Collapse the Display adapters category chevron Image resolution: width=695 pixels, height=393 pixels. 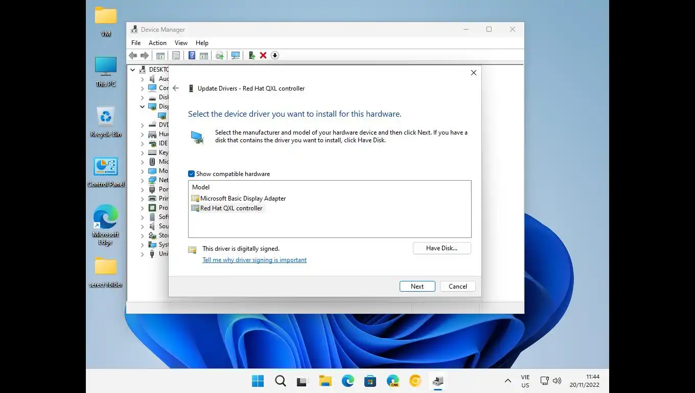tap(143, 106)
